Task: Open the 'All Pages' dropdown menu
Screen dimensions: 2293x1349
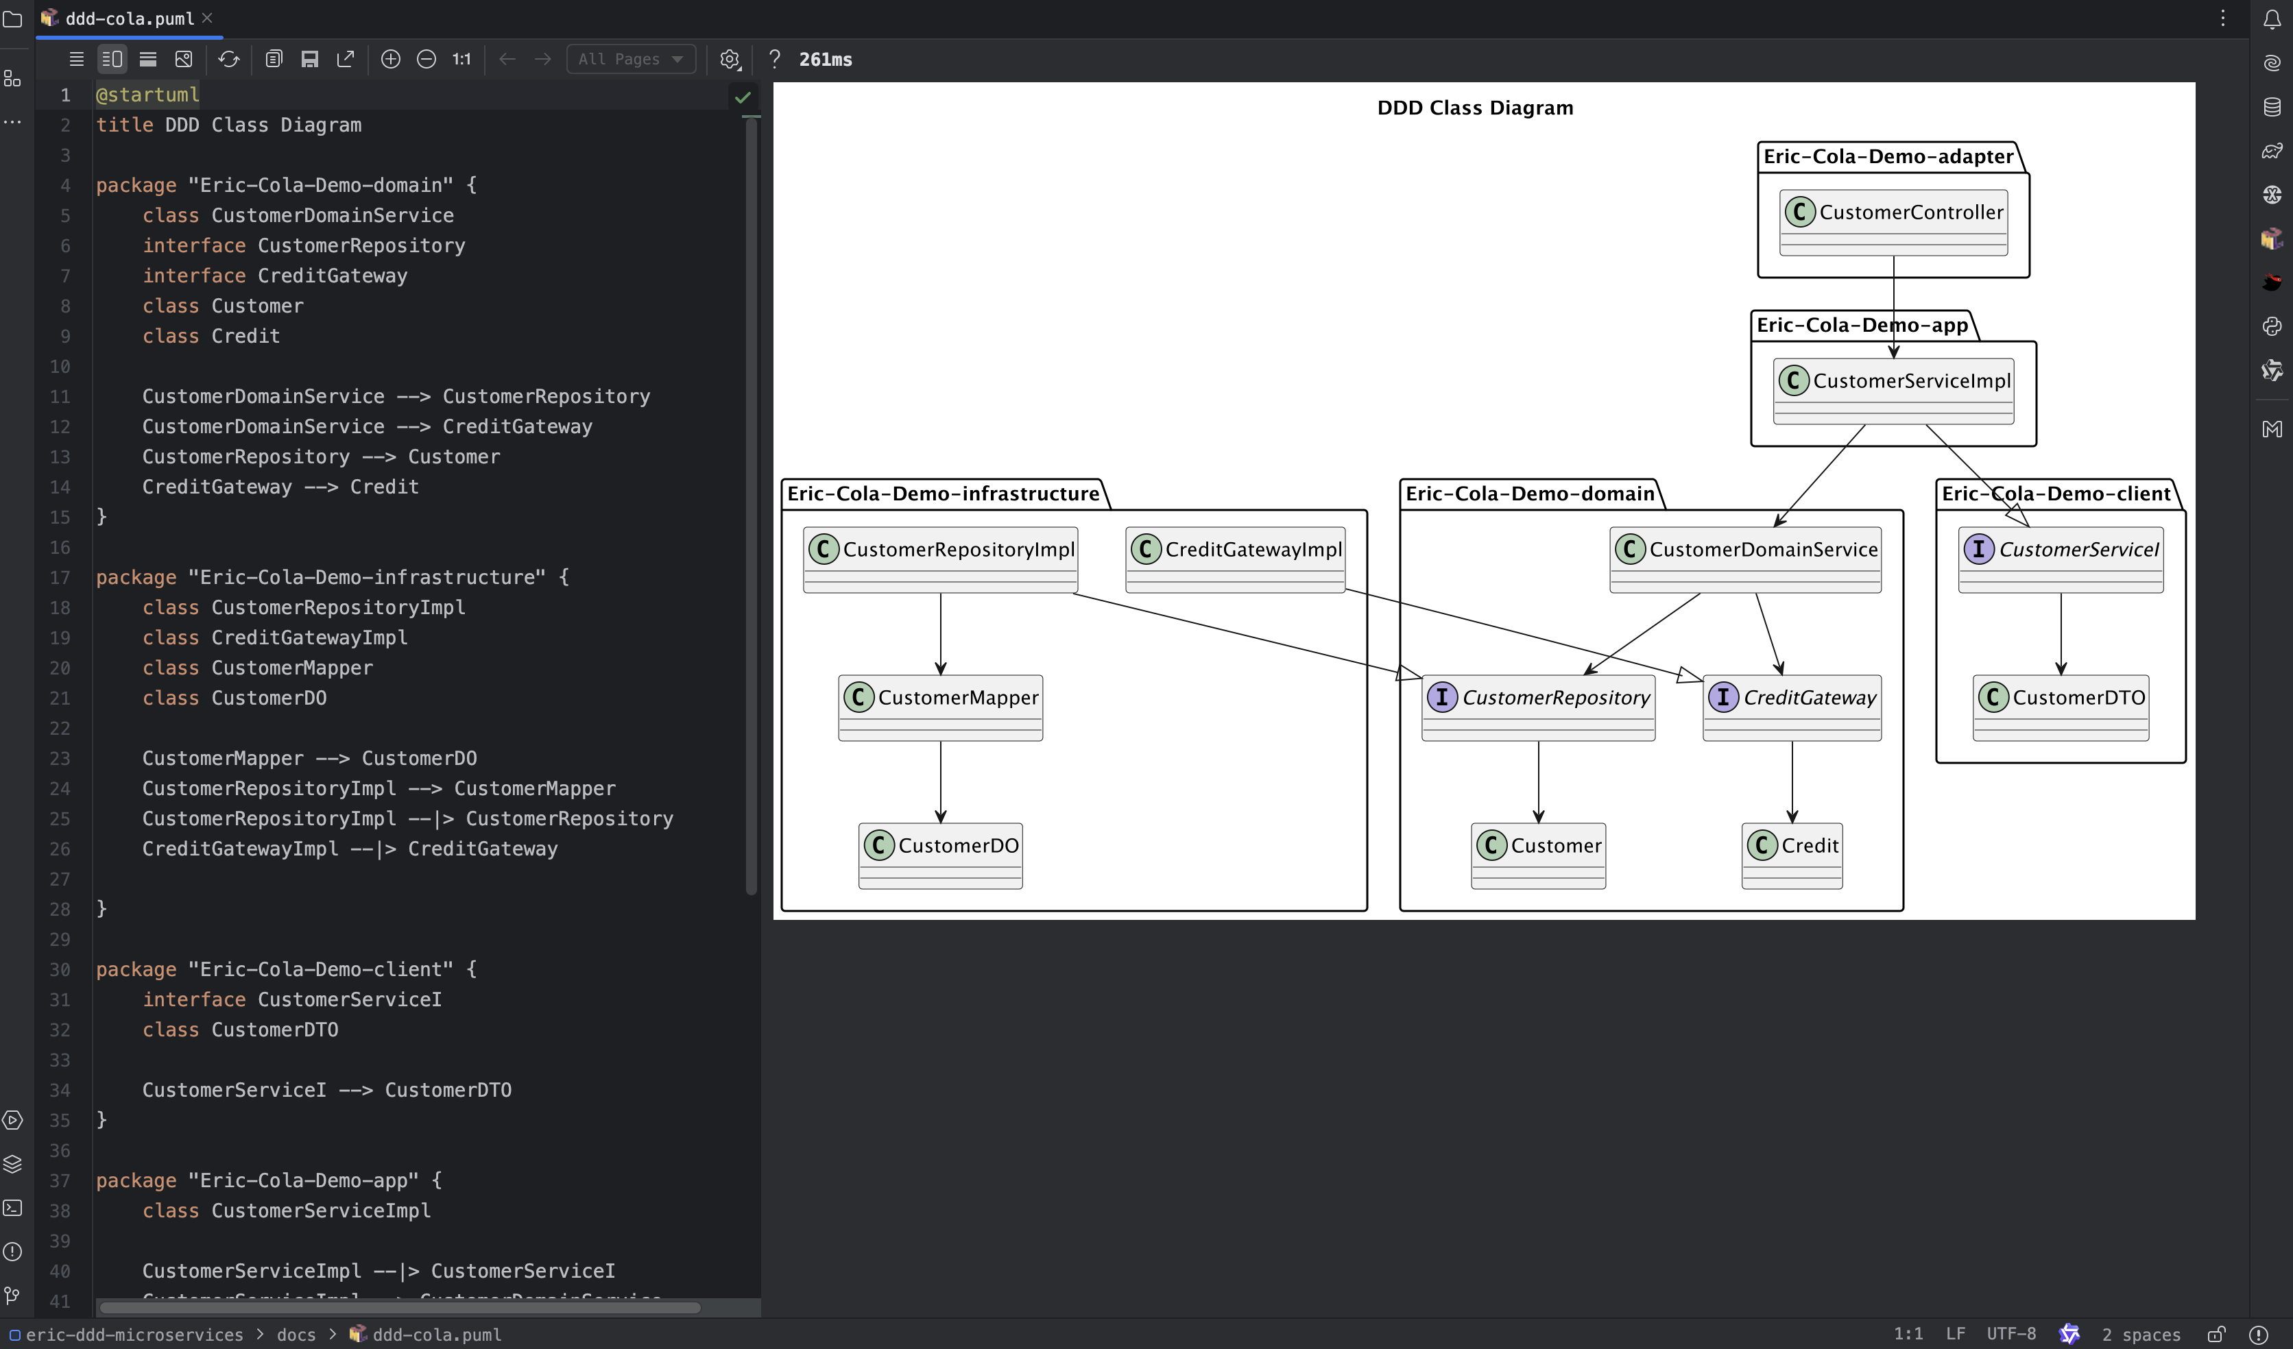Action: [629, 60]
